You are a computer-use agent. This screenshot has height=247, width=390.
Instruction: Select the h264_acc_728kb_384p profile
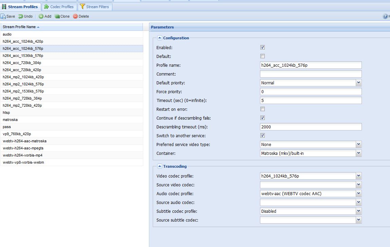(x=72, y=63)
